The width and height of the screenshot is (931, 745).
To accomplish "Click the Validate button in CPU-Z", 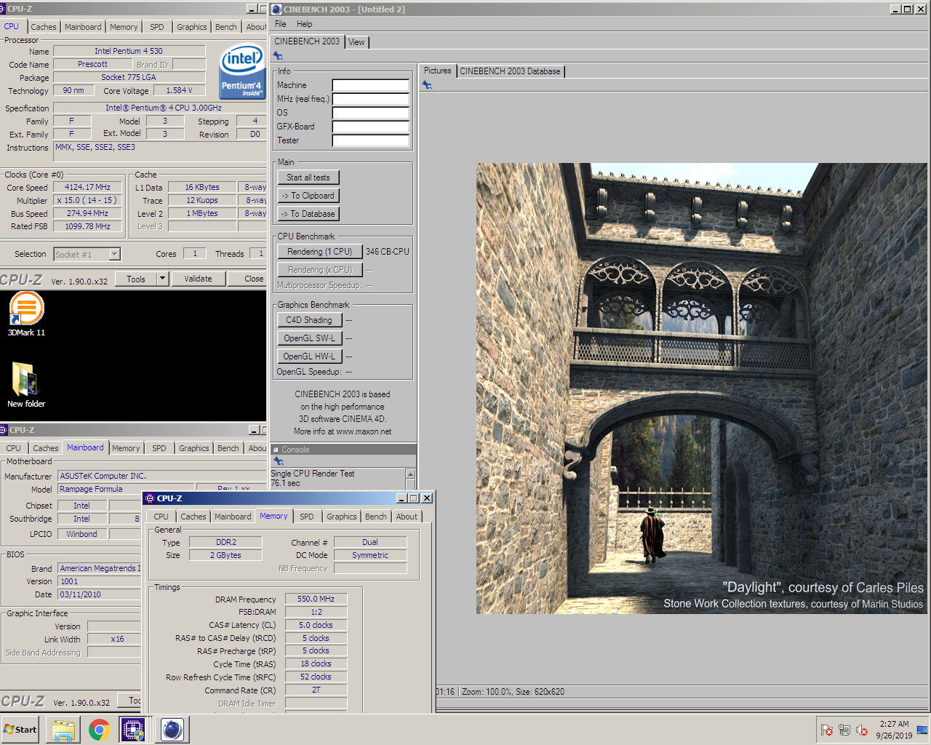I will tap(198, 279).
